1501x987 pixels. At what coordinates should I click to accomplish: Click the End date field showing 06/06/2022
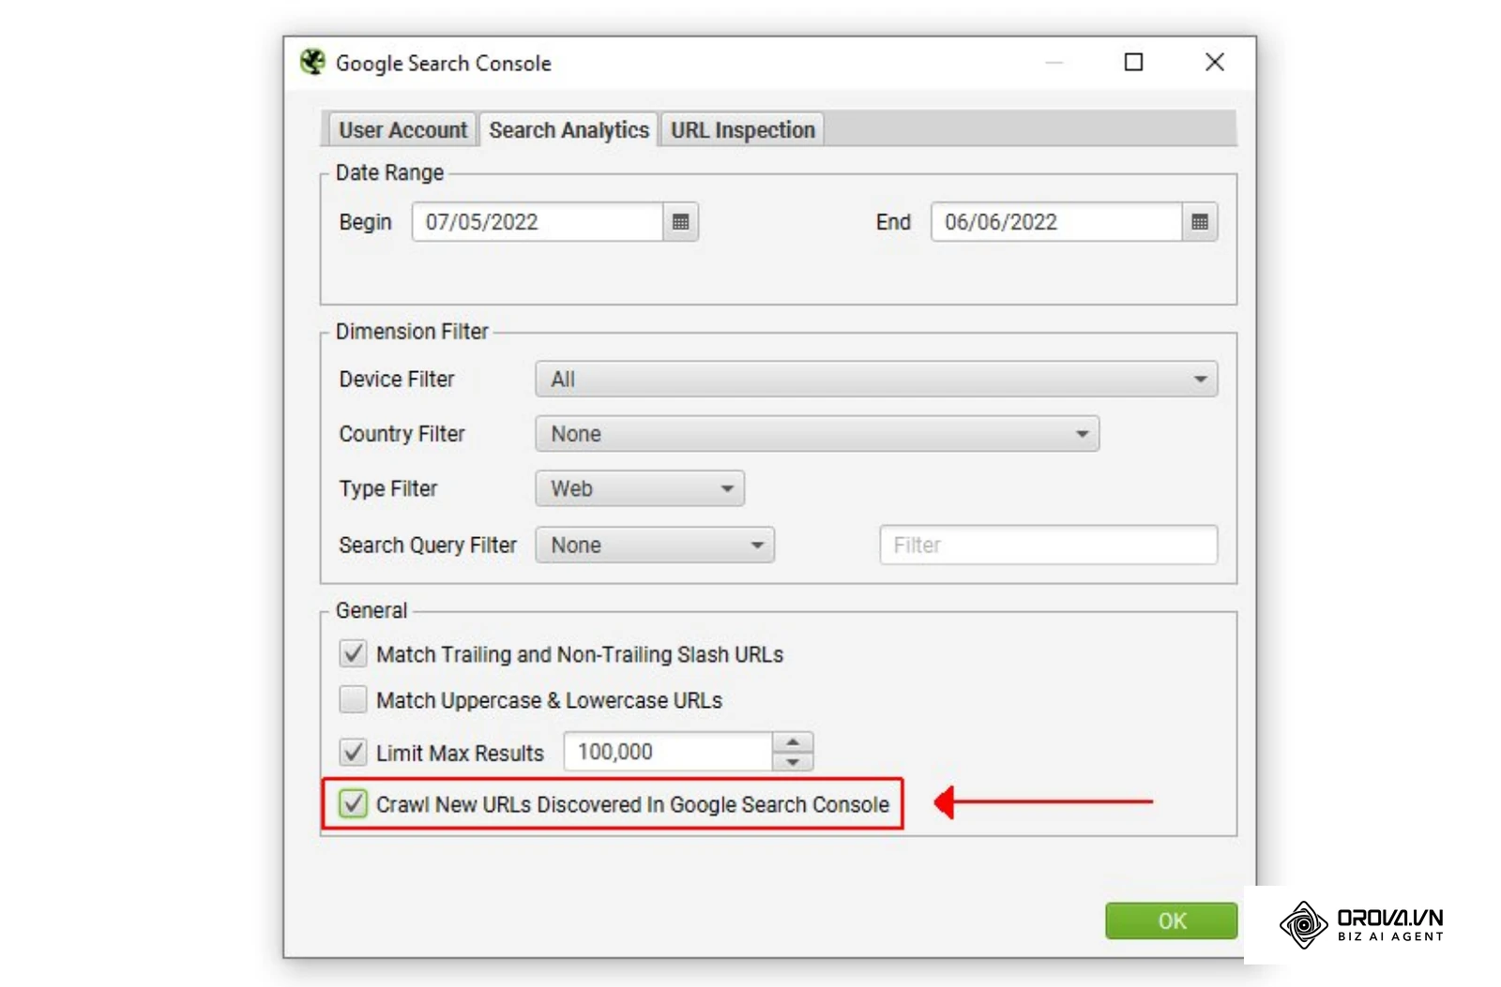click(x=1056, y=222)
